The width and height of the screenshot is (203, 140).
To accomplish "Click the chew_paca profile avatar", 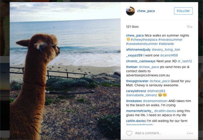I will 130,11.
